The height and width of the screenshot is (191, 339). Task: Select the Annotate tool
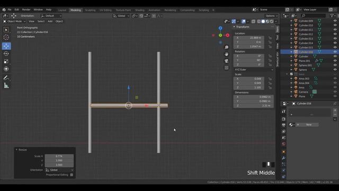pos(6,78)
